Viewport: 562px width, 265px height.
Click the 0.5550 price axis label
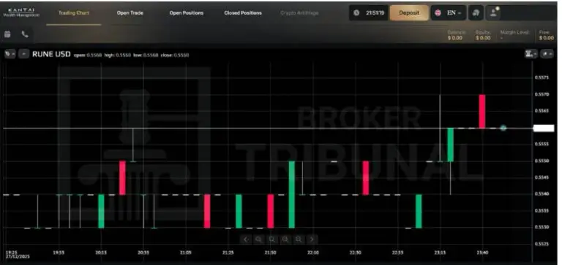542,161
